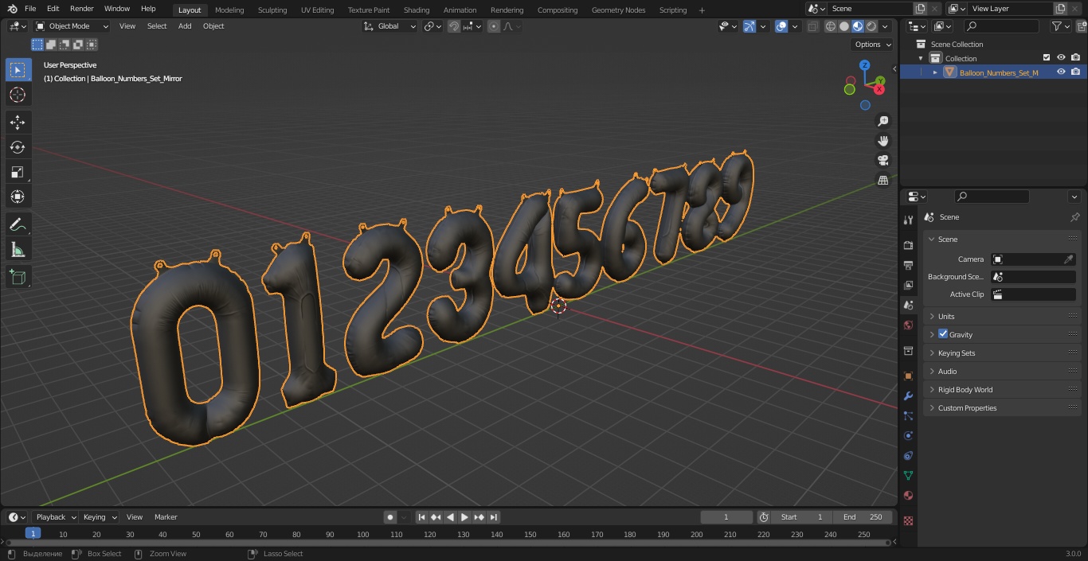Toggle Collection exclude checkbox
The width and height of the screenshot is (1088, 561).
pyautogui.click(x=1047, y=57)
